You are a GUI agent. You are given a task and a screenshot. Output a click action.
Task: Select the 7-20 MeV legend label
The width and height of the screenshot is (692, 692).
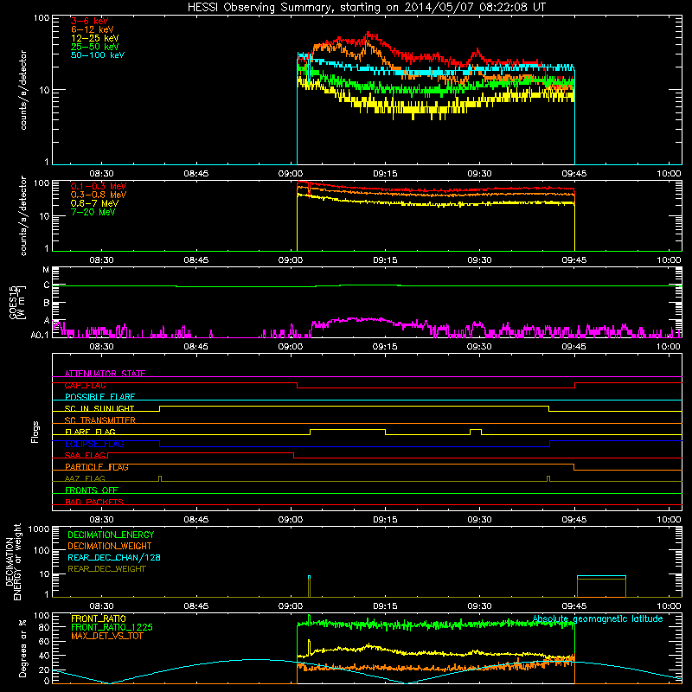pyautogui.click(x=93, y=212)
